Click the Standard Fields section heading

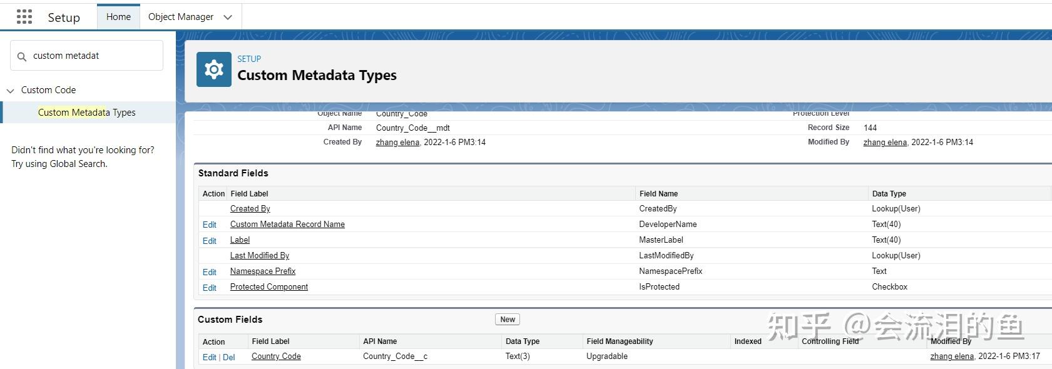(233, 173)
